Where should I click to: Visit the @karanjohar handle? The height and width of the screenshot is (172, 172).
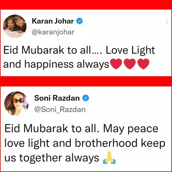pyautogui.click(x=53, y=32)
